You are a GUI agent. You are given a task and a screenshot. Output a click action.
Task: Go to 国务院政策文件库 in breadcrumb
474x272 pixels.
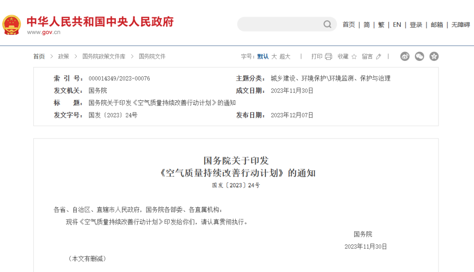(104, 57)
